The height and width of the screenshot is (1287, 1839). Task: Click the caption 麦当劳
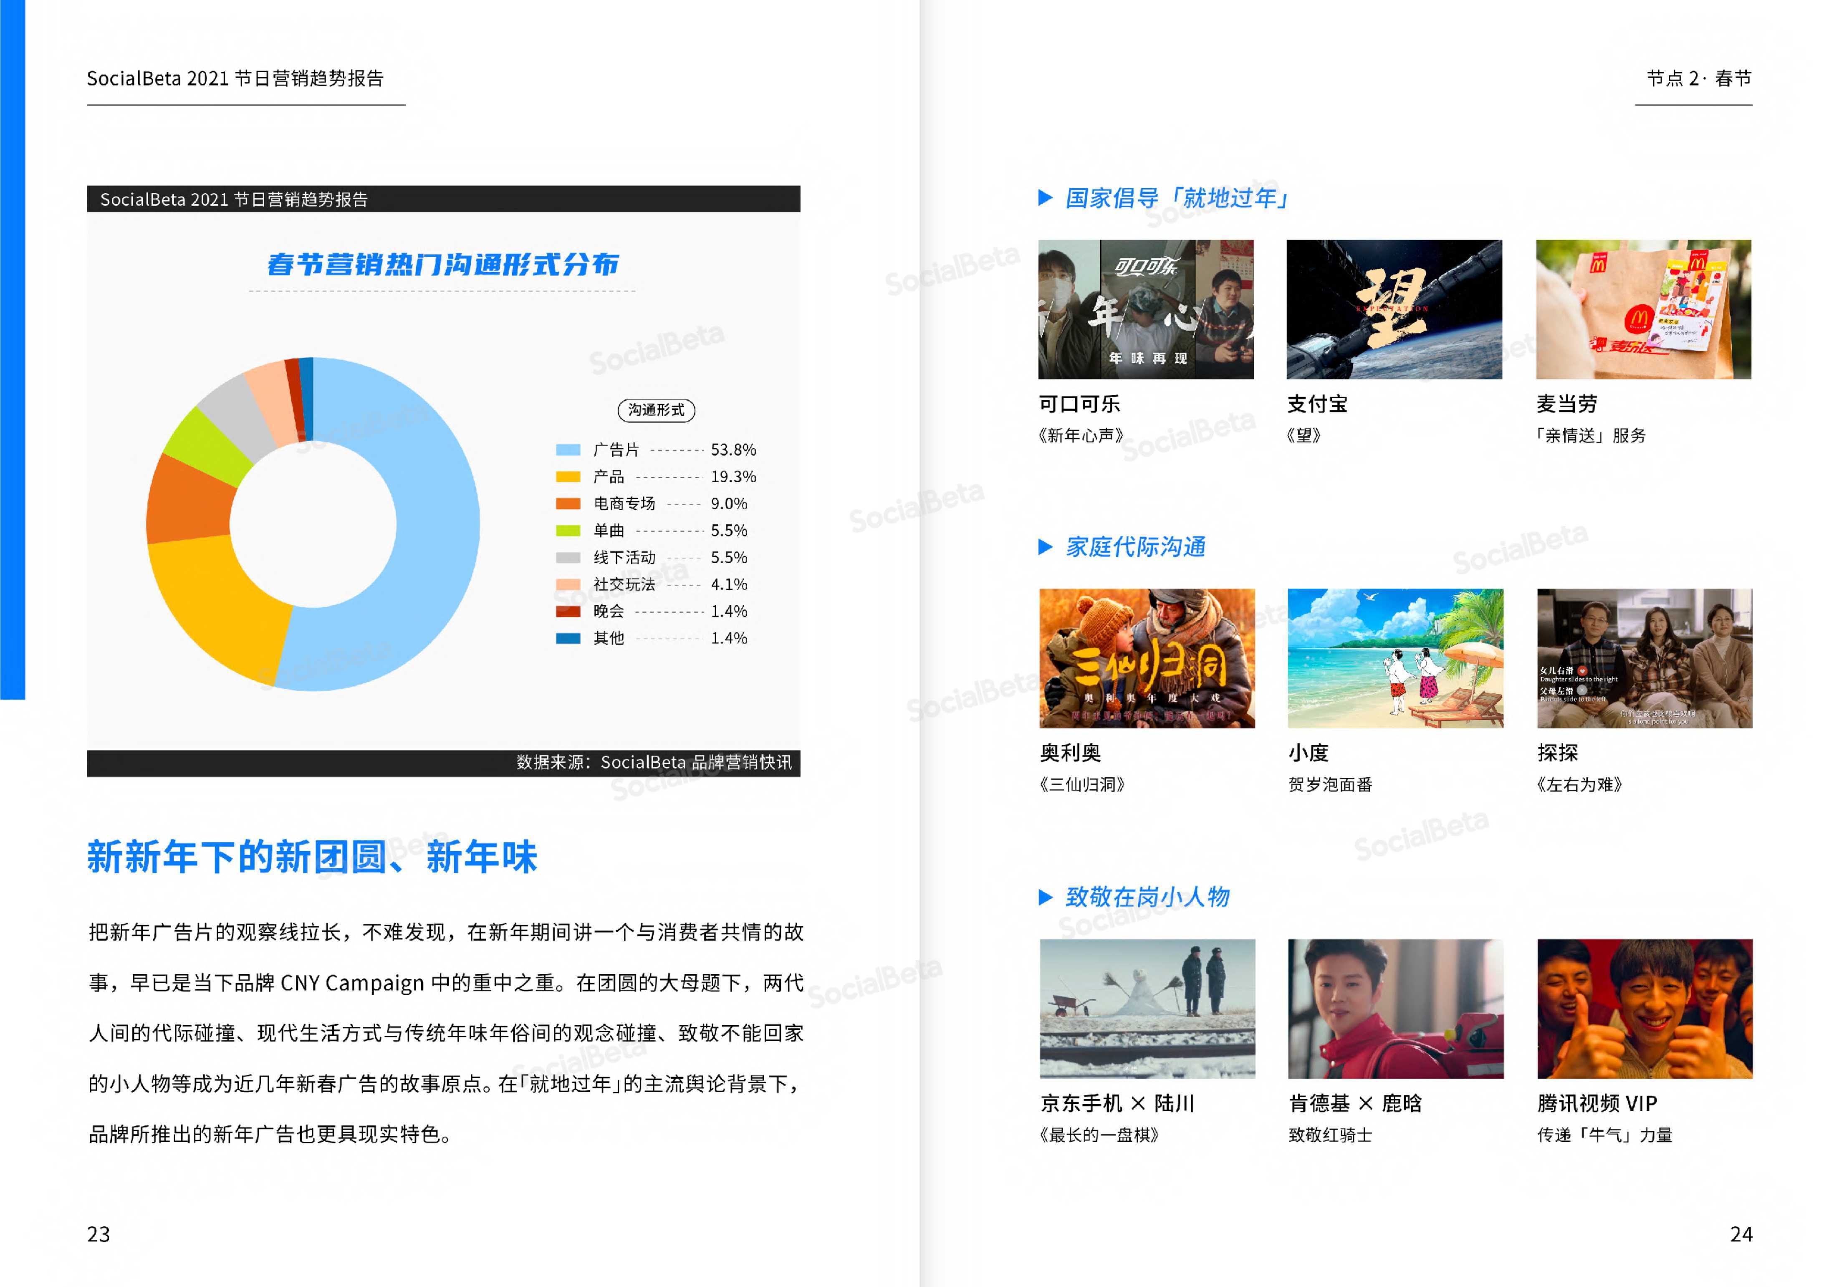[1567, 405]
